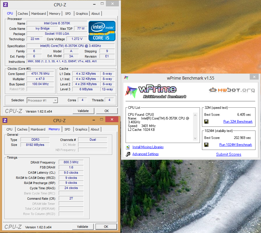261x233 pixels.
Task: Click scroll up arrow in CPU List
Action: [195, 115]
